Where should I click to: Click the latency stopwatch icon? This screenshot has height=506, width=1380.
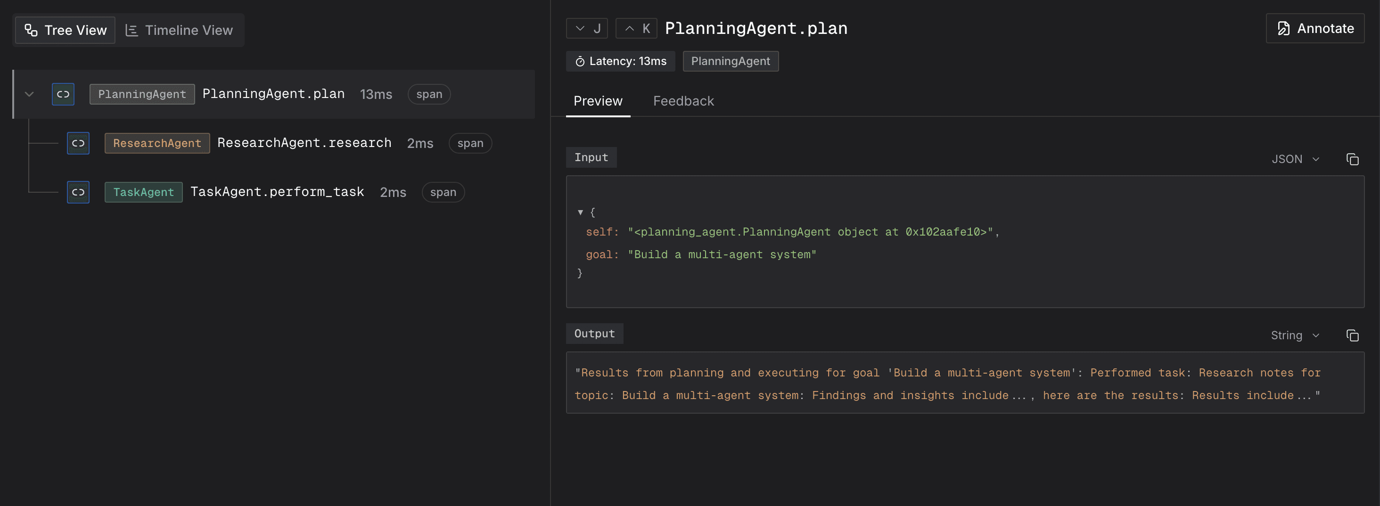pyautogui.click(x=580, y=62)
